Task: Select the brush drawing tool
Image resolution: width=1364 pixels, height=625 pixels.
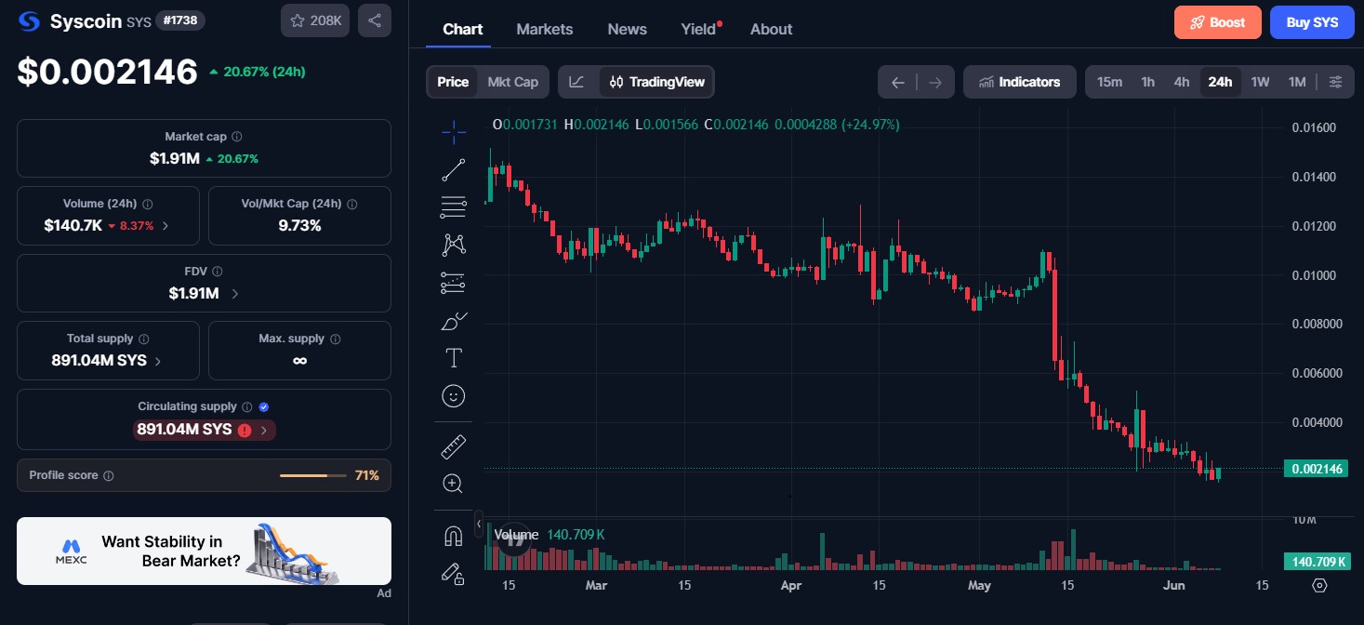Action: click(454, 321)
